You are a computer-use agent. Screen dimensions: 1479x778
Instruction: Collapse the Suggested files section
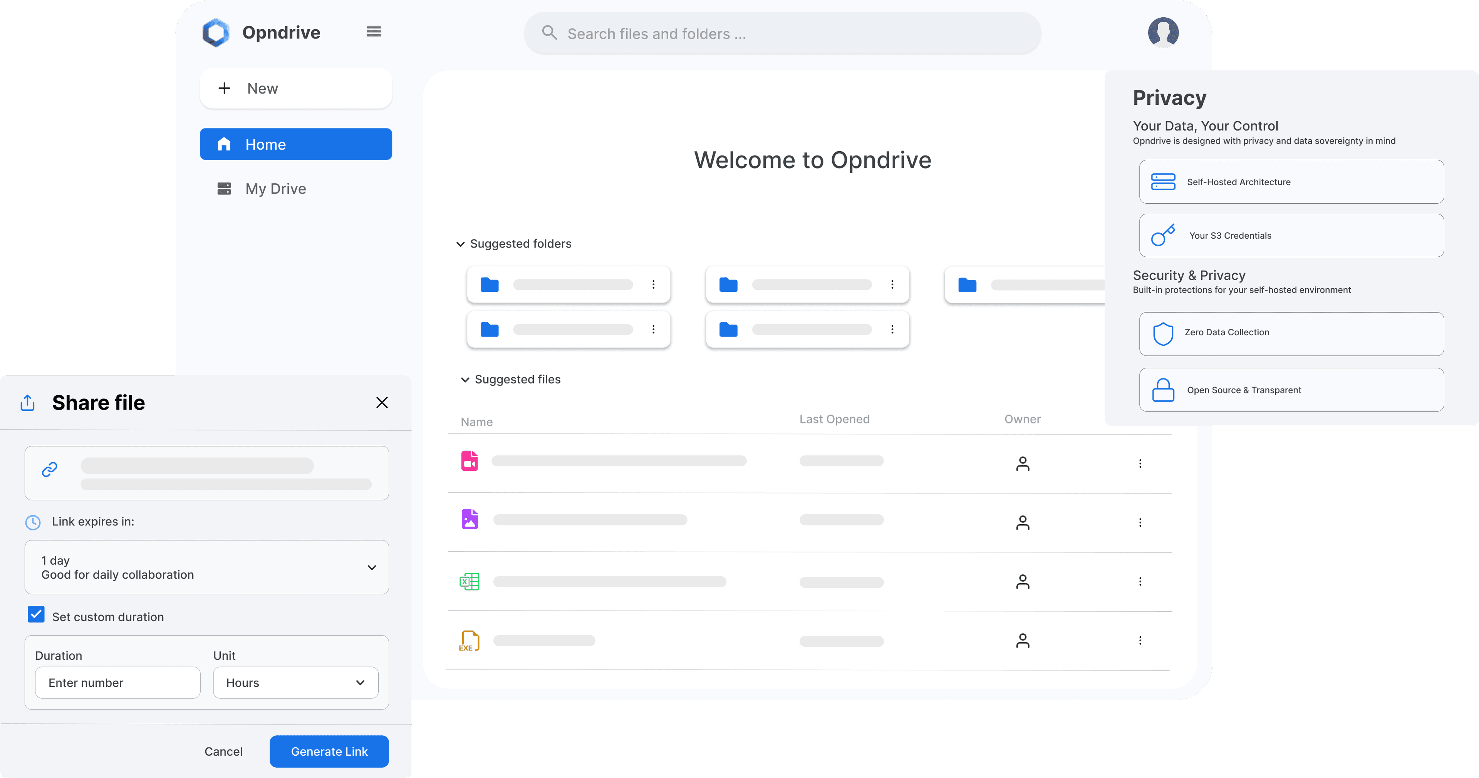click(x=465, y=380)
